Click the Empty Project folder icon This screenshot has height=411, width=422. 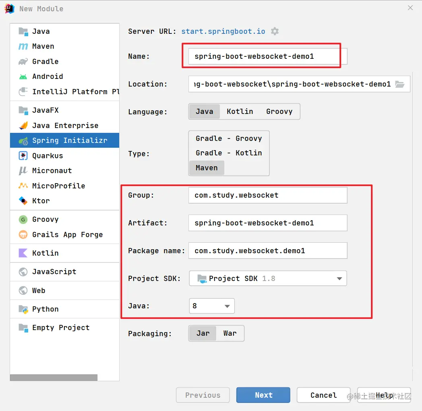pyautogui.click(x=23, y=328)
